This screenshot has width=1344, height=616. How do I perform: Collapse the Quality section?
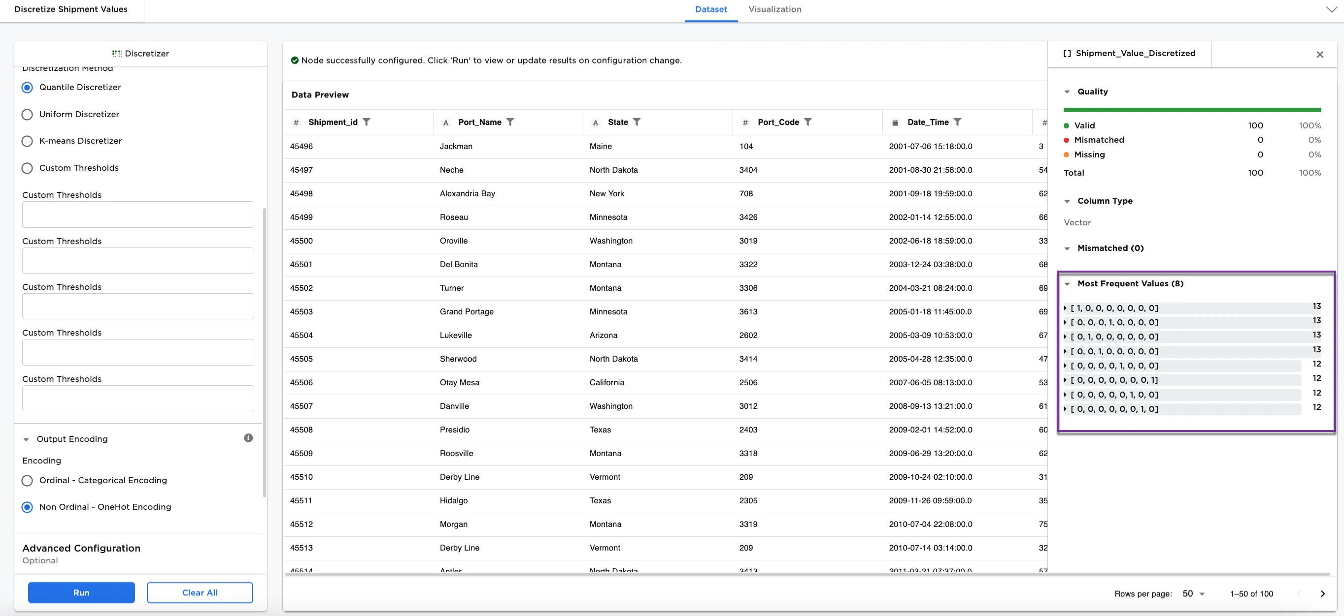[1068, 91]
